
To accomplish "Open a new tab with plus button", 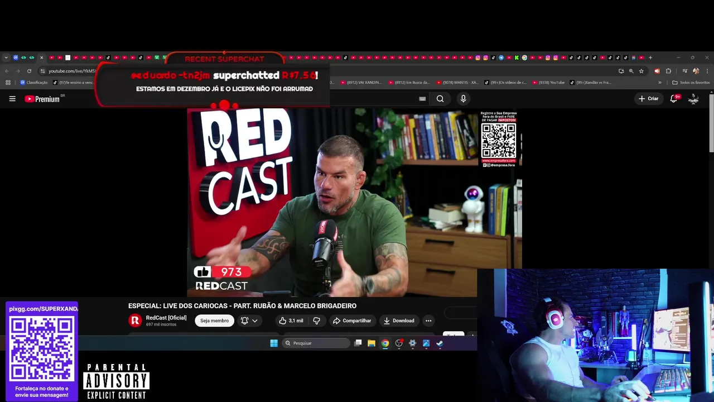I will [x=650, y=58].
